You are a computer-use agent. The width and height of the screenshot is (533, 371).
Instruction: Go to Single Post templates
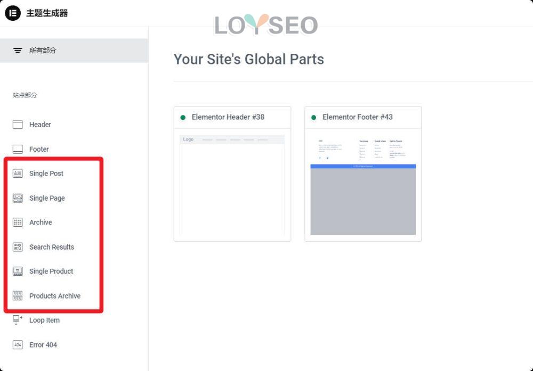(46, 174)
